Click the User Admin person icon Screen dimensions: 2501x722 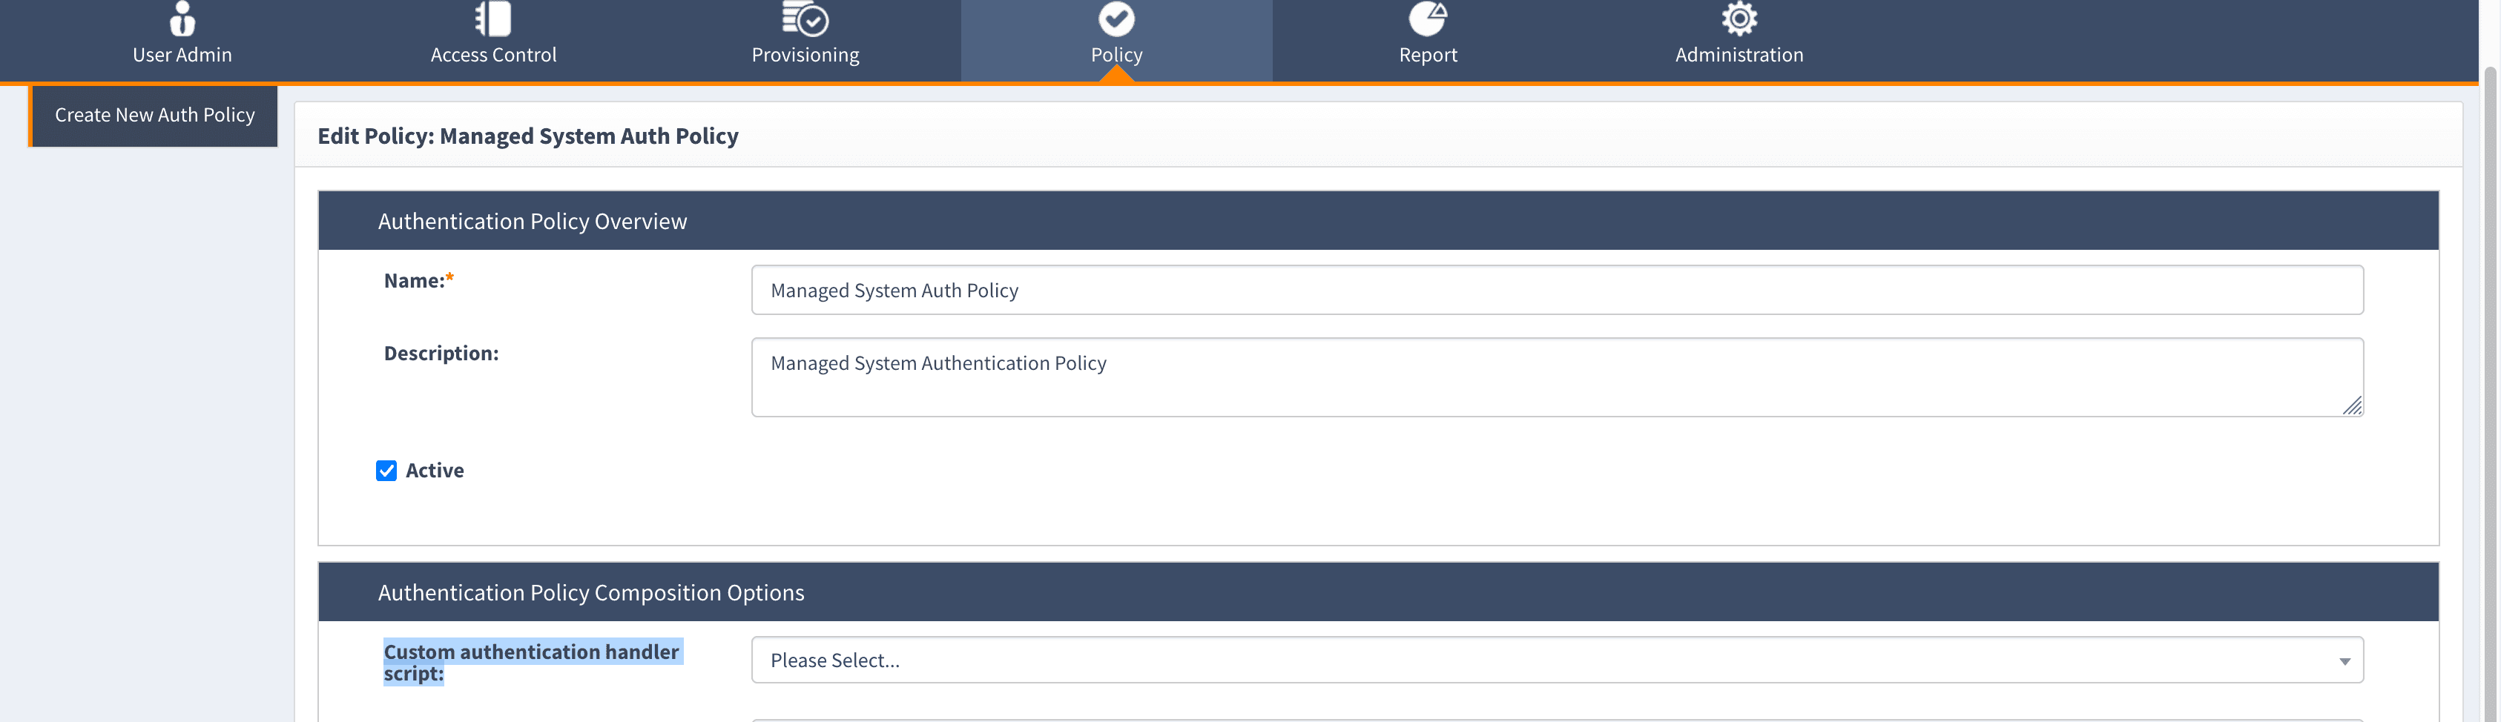[182, 18]
